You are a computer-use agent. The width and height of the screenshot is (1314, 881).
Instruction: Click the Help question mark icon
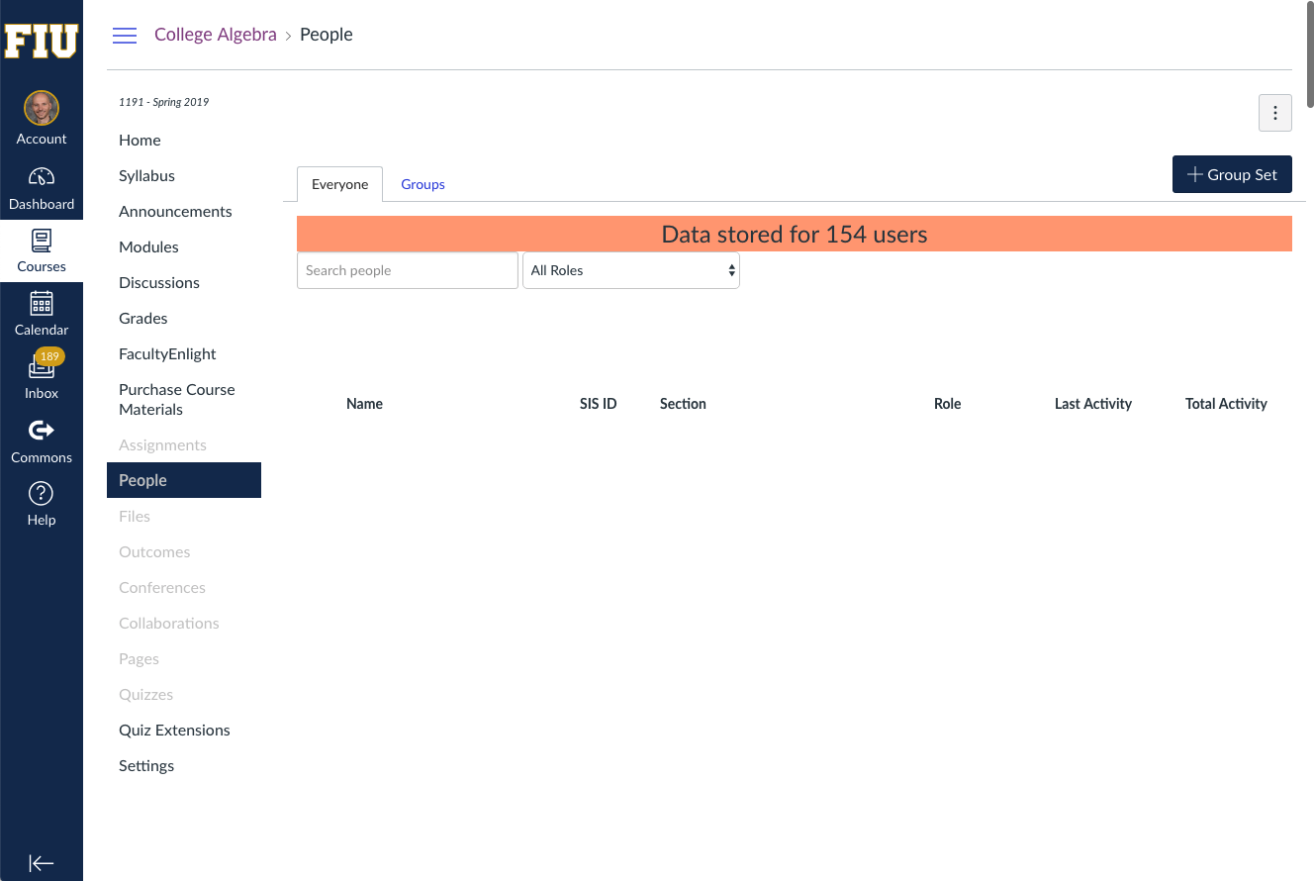pyautogui.click(x=42, y=493)
